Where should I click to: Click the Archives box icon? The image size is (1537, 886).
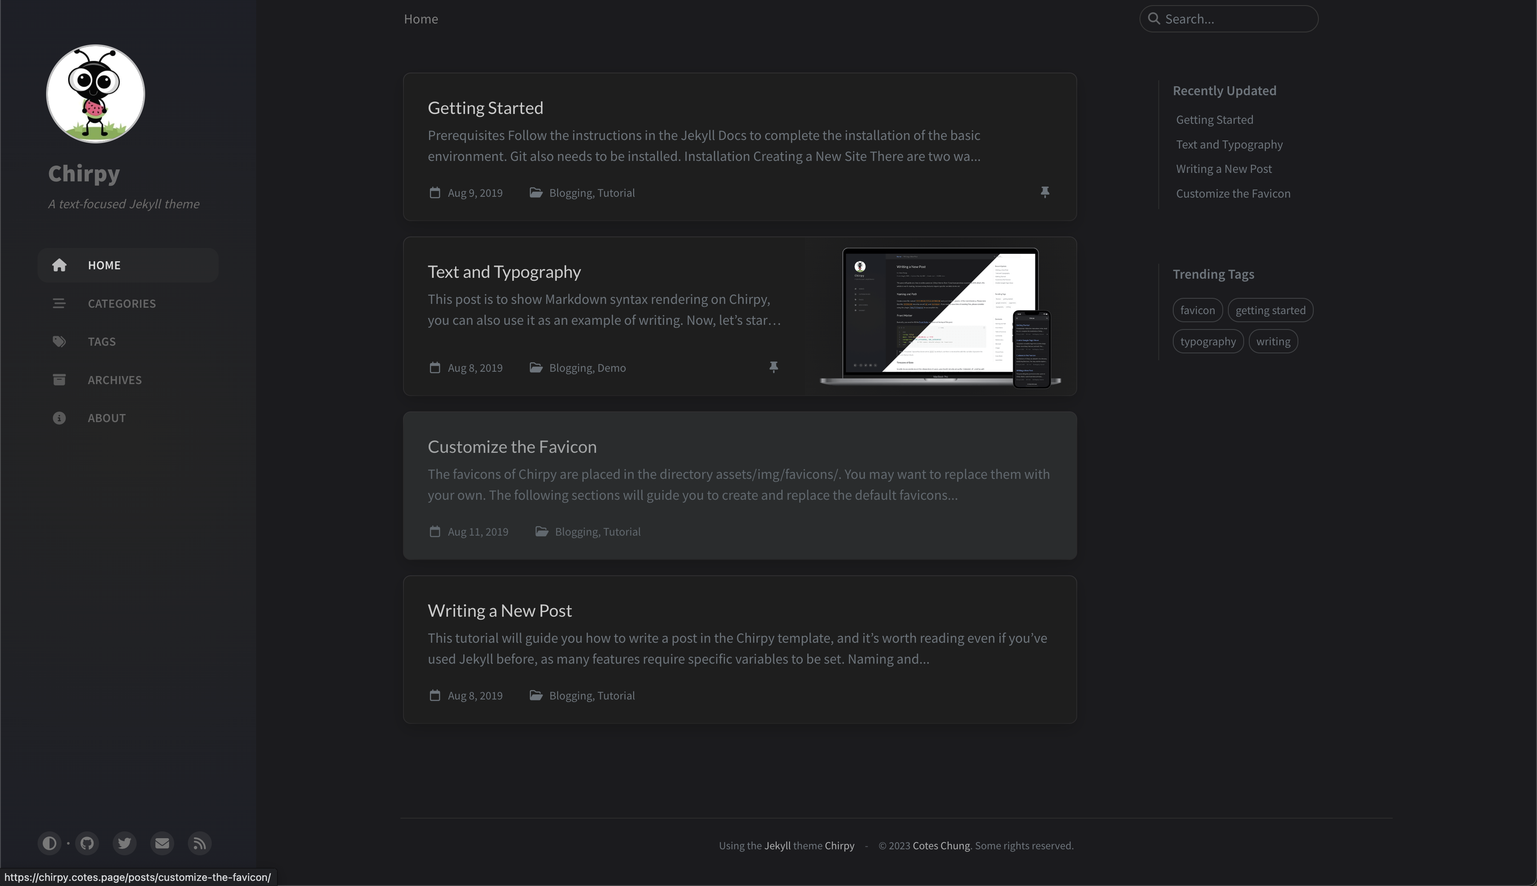(59, 380)
